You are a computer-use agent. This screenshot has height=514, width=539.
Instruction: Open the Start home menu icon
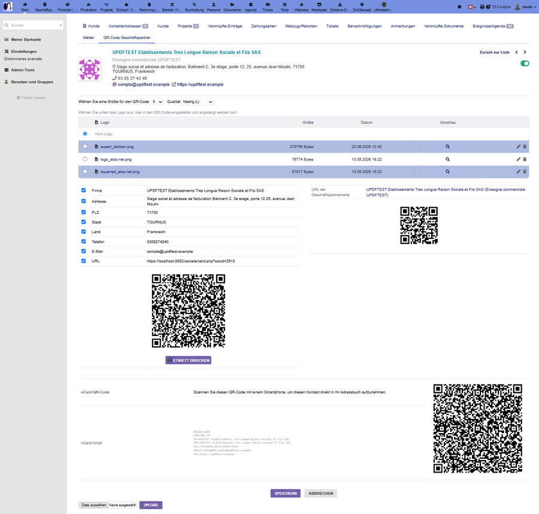coord(25,4)
